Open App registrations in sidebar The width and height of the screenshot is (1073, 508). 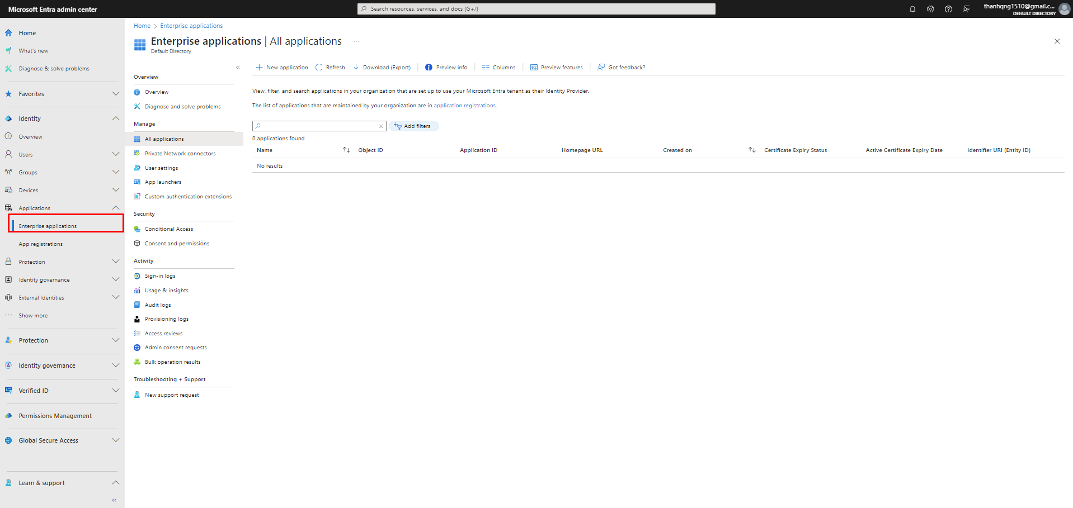[x=41, y=244]
